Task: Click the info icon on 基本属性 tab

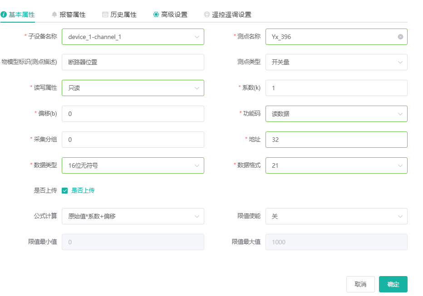Action: (x=4, y=15)
